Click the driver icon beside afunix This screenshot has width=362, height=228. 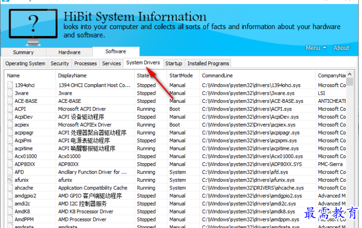coord(10,180)
